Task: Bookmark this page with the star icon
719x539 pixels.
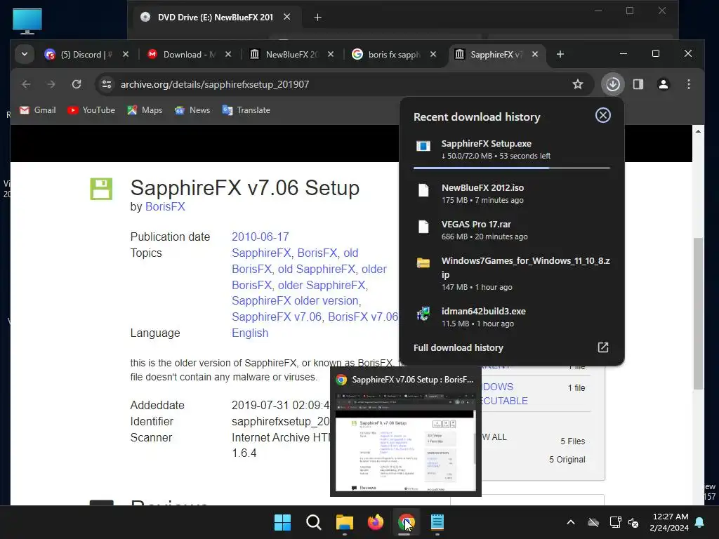Action: coord(578,84)
